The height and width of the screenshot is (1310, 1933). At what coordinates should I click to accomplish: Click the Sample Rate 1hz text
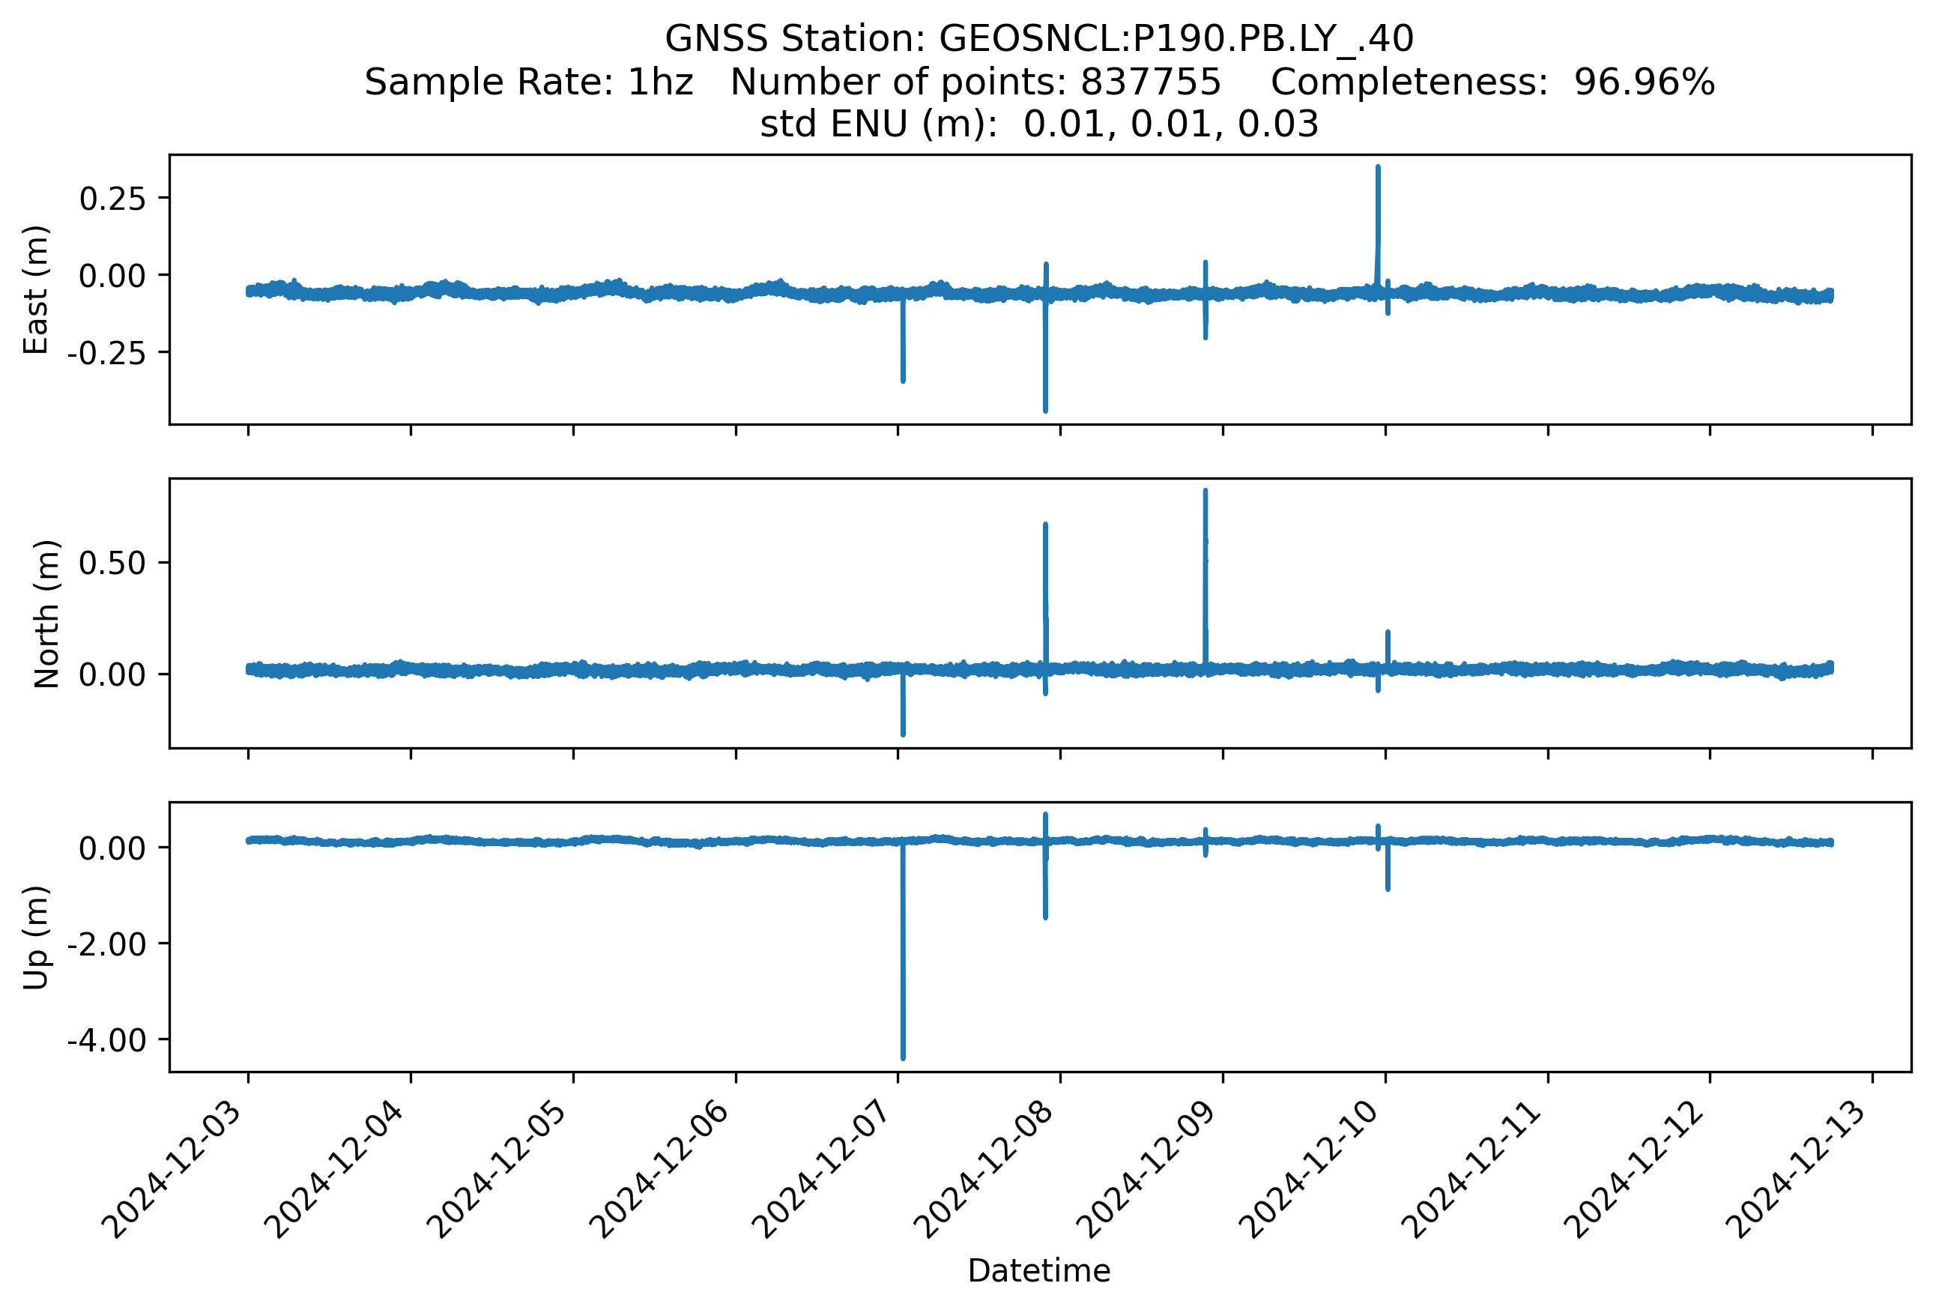point(529,82)
